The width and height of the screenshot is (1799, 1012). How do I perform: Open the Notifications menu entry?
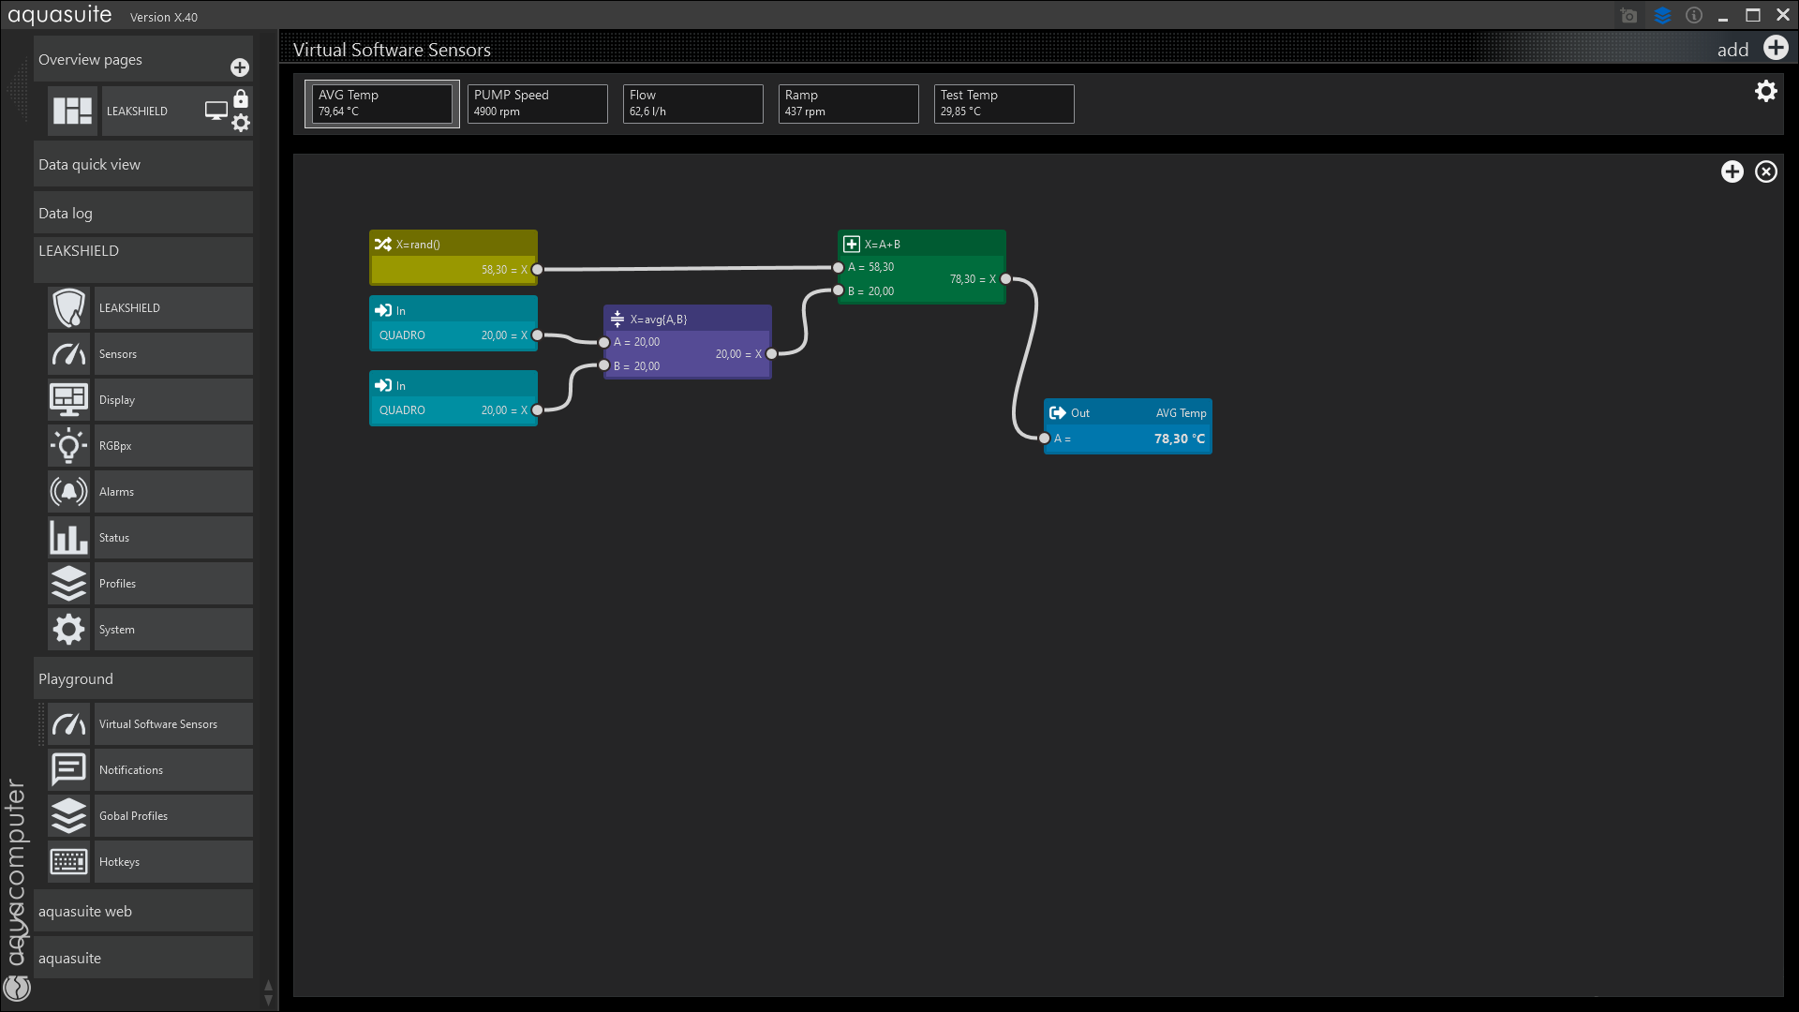[173, 769]
